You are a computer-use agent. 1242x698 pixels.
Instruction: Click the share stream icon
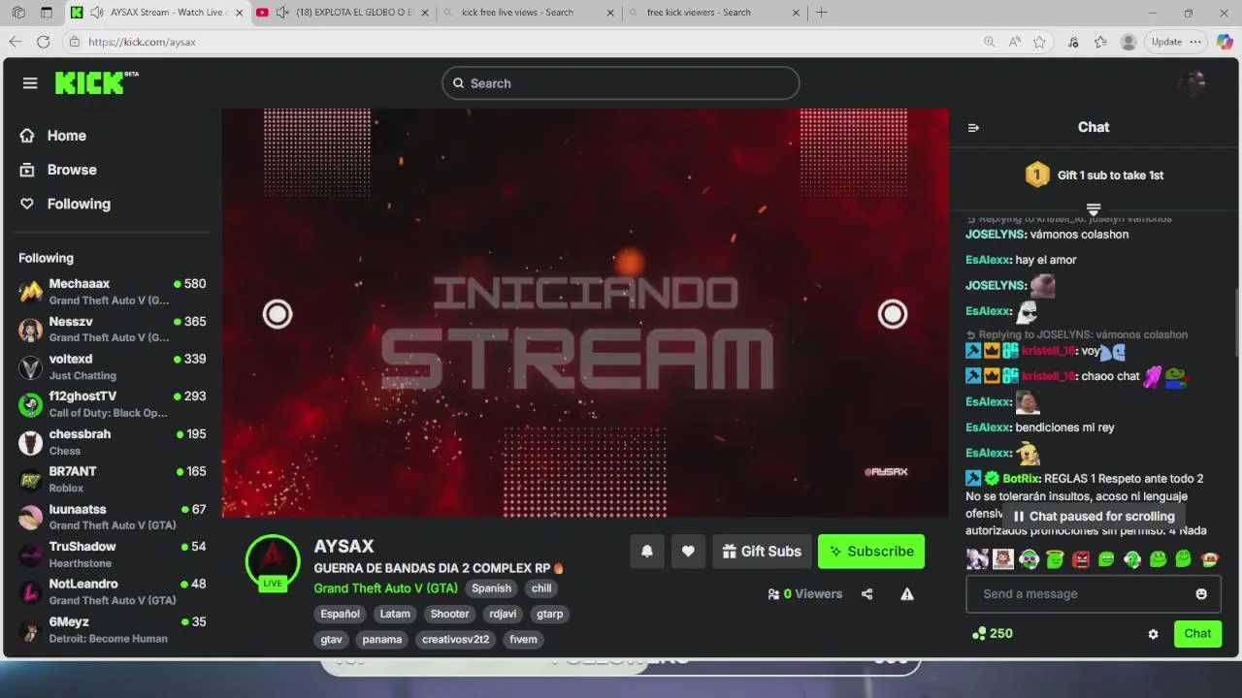coord(866,594)
